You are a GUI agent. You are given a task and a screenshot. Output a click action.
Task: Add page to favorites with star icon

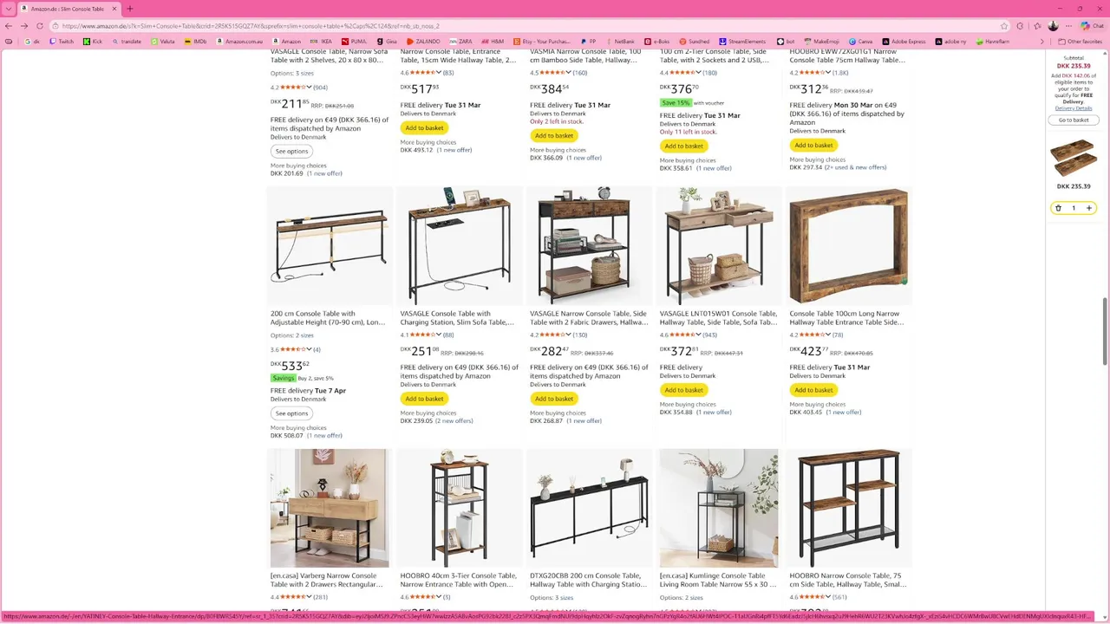tap(1004, 26)
